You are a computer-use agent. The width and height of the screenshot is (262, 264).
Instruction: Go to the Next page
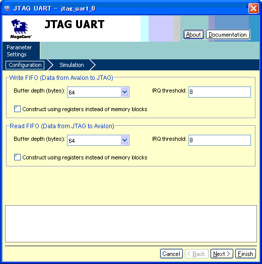click(222, 254)
